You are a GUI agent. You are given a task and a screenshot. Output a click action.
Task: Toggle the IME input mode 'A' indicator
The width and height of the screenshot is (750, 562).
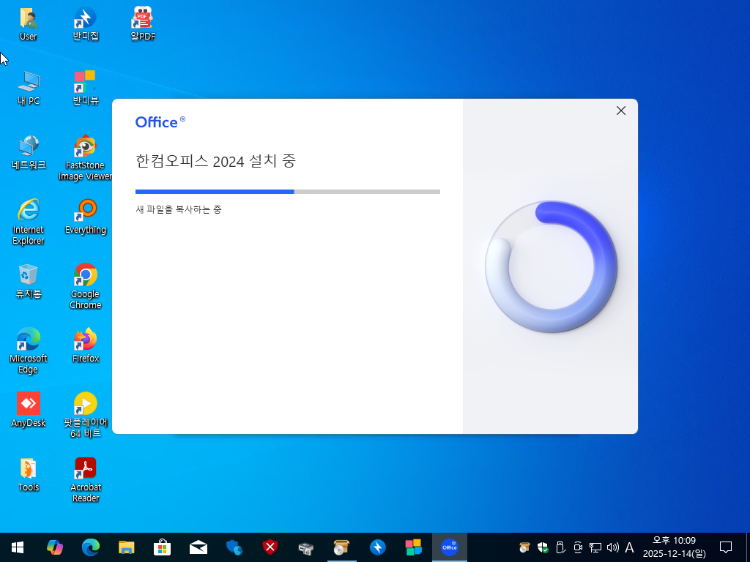[x=629, y=547]
